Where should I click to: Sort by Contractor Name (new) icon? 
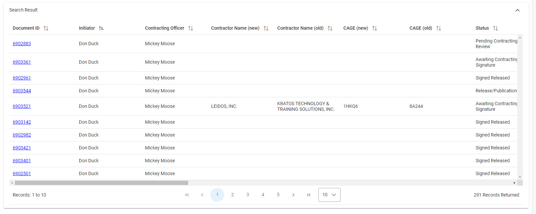[266, 28]
